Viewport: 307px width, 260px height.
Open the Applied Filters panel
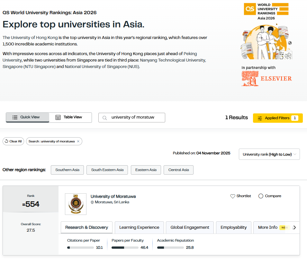pyautogui.click(x=278, y=118)
